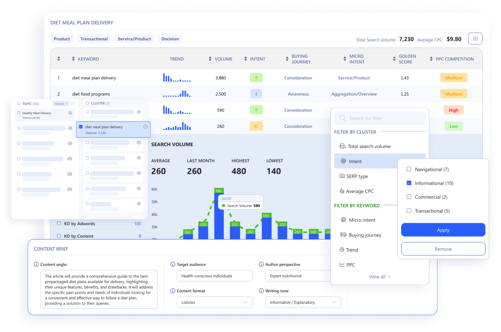Image resolution: width=501 pixels, height=332 pixels.
Task: Select the Average CPC filter icon
Action: click(343, 191)
